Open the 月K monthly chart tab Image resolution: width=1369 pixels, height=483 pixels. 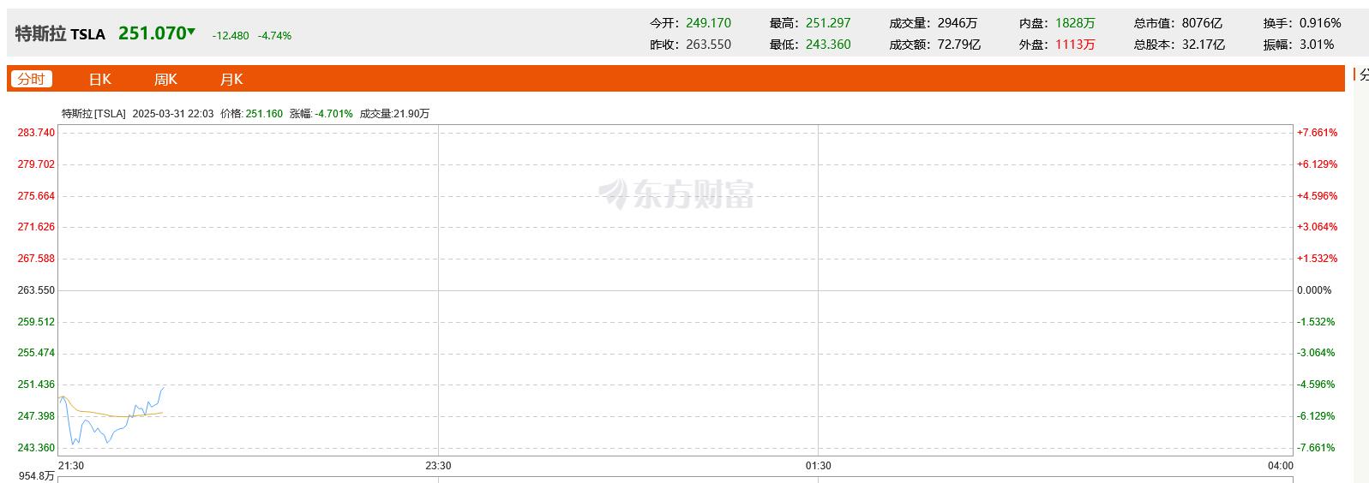pos(231,79)
